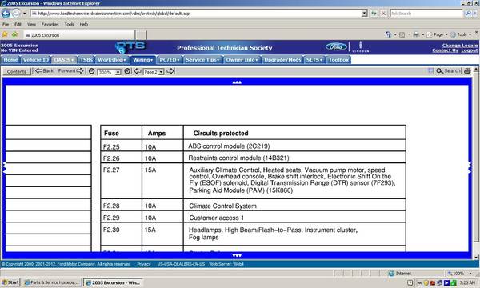Go to previous page arrow beside Page 2
This screenshot has height=288, width=480.
[x=138, y=71]
